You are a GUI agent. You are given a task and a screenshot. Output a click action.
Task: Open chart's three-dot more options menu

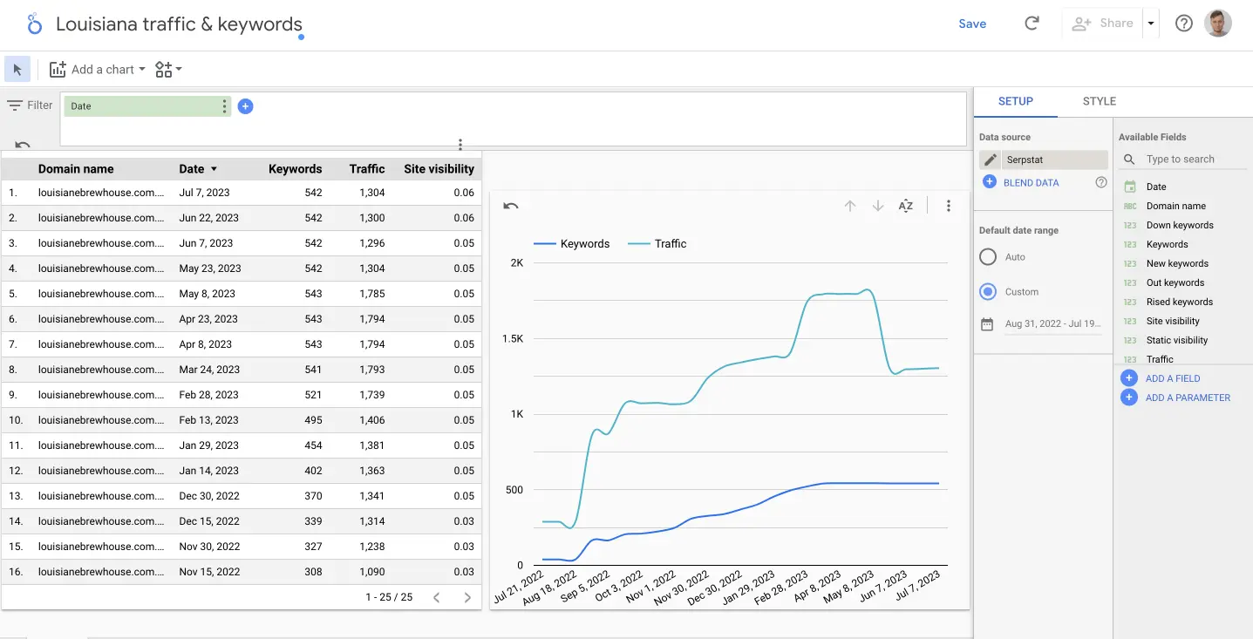click(949, 207)
